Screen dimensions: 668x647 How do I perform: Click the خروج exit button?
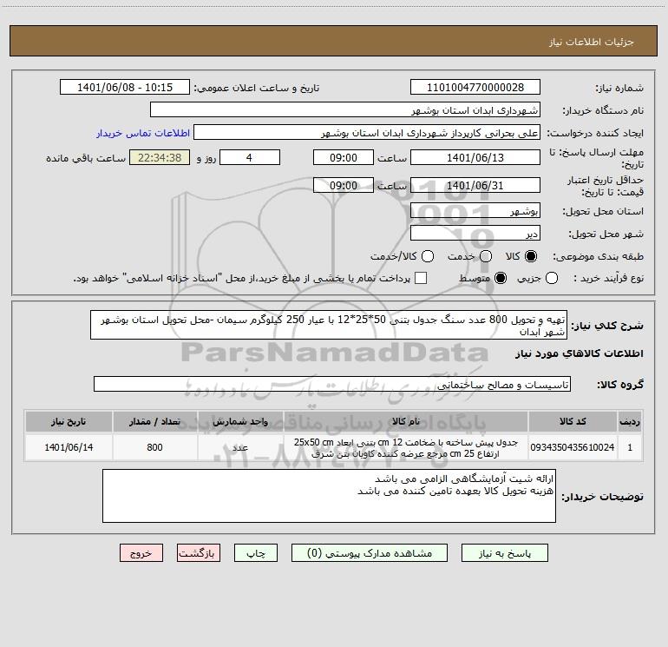[x=141, y=553]
